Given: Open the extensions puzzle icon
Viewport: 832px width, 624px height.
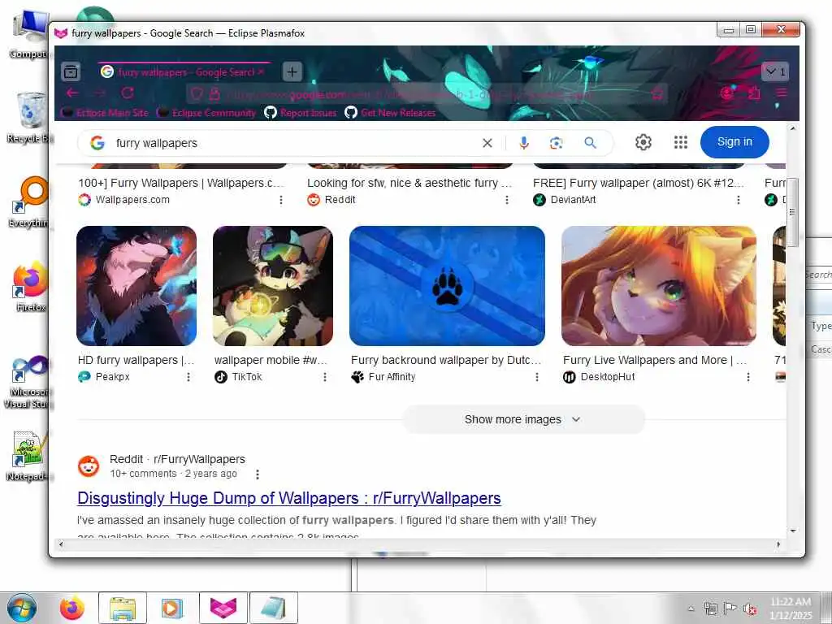Looking at the screenshot, I should click(754, 93).
